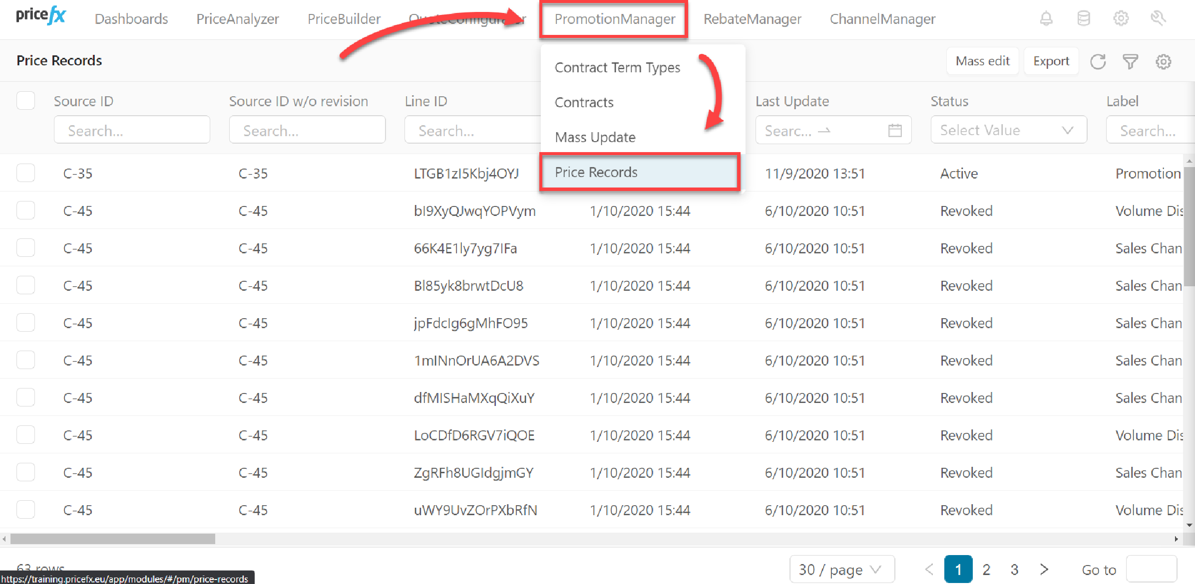Open the database stack icon in header
Image resolution: width=1195 pixels, height=584 pixels.
click(1083, 19)
